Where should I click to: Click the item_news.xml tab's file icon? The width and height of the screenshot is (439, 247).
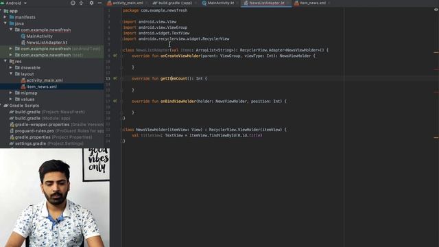tap(296, 3)
